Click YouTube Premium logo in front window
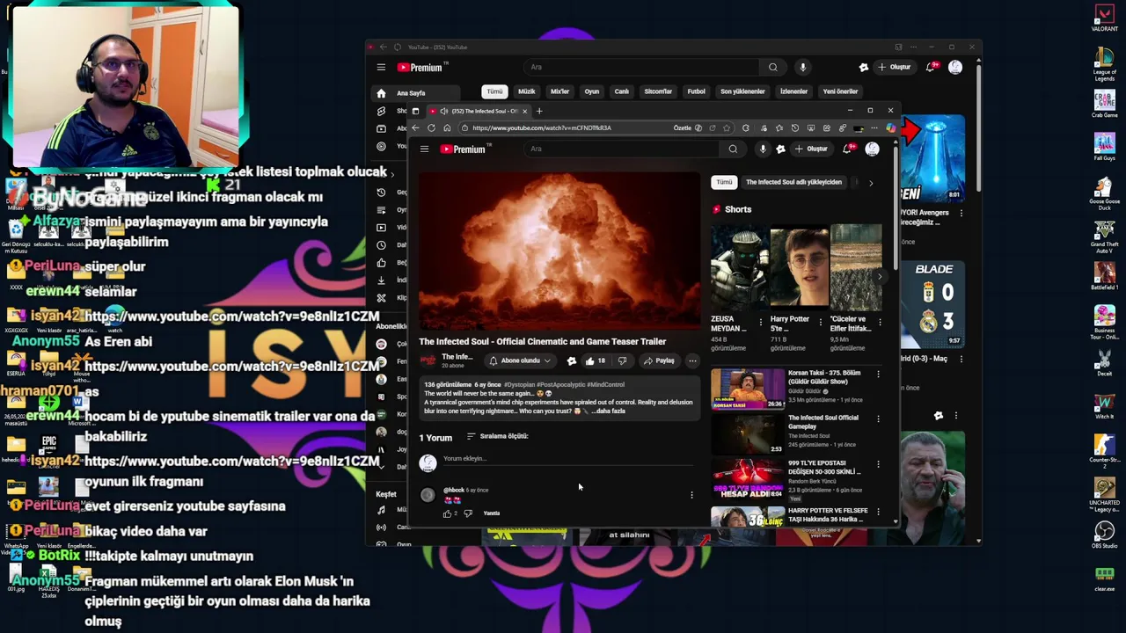This screenshot has width=1126, height=633. (463, 149)
